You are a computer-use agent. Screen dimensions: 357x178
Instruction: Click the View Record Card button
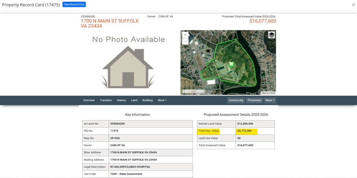pyautogui.click(x=74, y=5)
